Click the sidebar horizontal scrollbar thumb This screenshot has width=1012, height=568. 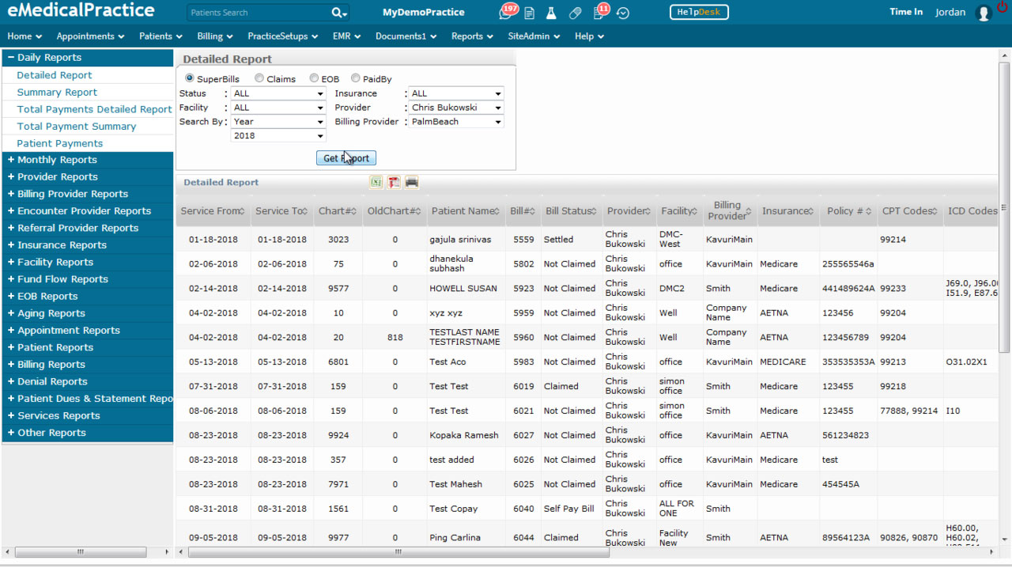click(81, 552)
